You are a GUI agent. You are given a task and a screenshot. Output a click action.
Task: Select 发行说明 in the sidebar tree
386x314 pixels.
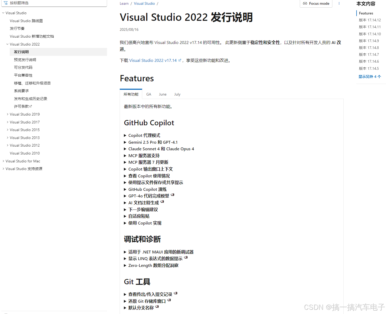58,52
